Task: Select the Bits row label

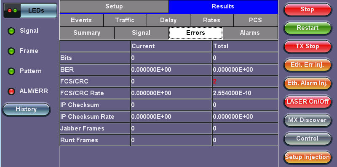Action: [95, 58]
